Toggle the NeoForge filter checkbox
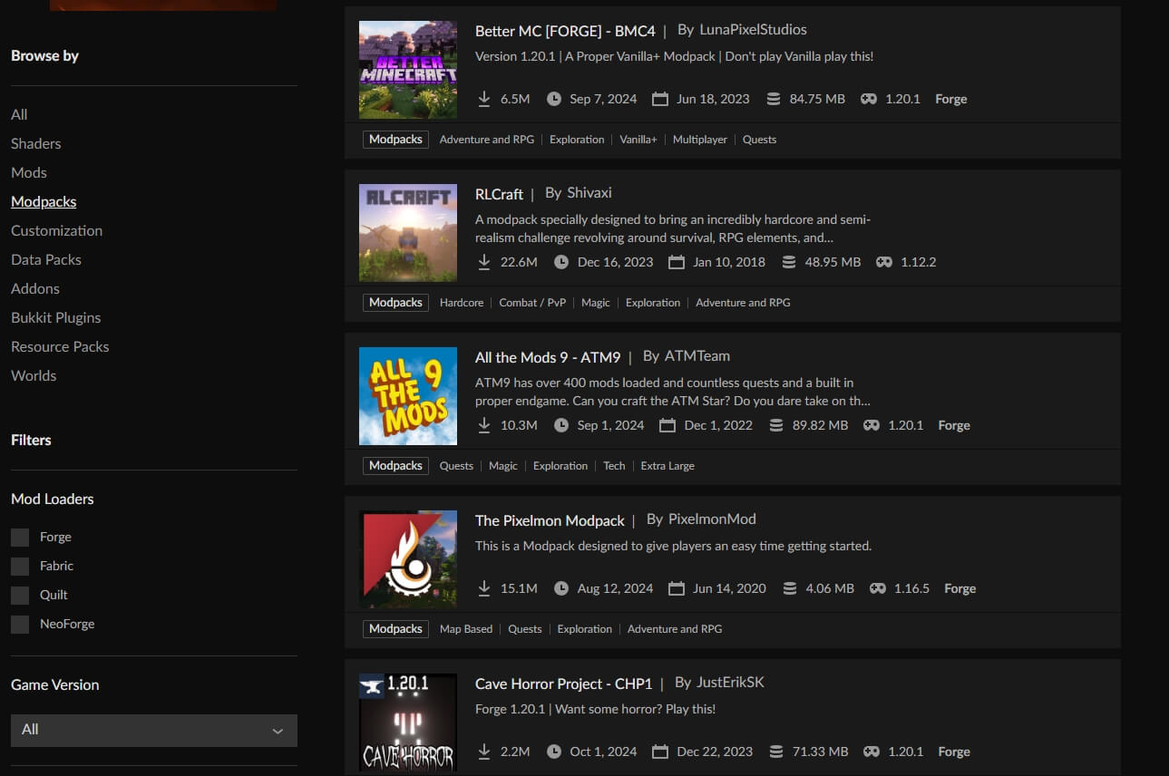Screen dimensions: 1169x776 coord(20,625)
